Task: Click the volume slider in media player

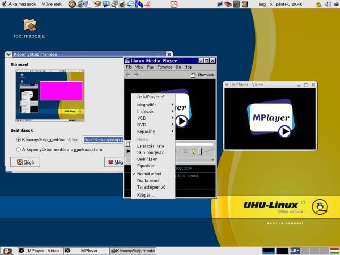Action: click(x=200, y=151)
